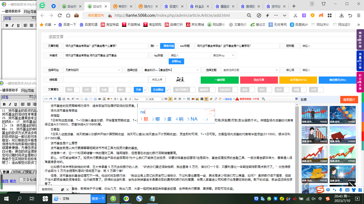Click the red warning triangle icon
Screen dimensions: 364x204
[x=237, y=99]
